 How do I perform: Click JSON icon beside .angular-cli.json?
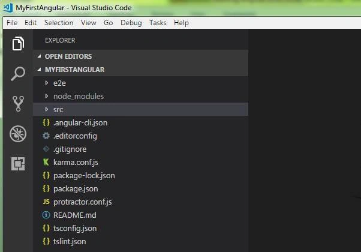[x=46, y=122]
